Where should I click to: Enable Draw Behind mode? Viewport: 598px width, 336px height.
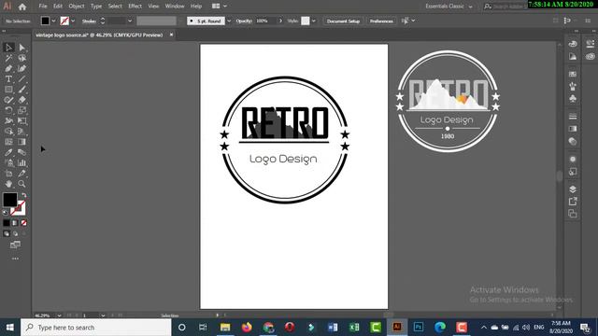click(x=15, y=233)
